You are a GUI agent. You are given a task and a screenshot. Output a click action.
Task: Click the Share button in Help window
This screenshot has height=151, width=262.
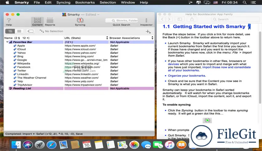click(x=192, y=19)
